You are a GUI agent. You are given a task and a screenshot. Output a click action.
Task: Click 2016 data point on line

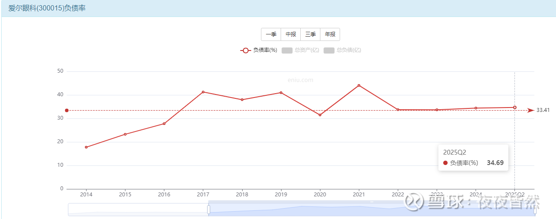coord(164,124)
